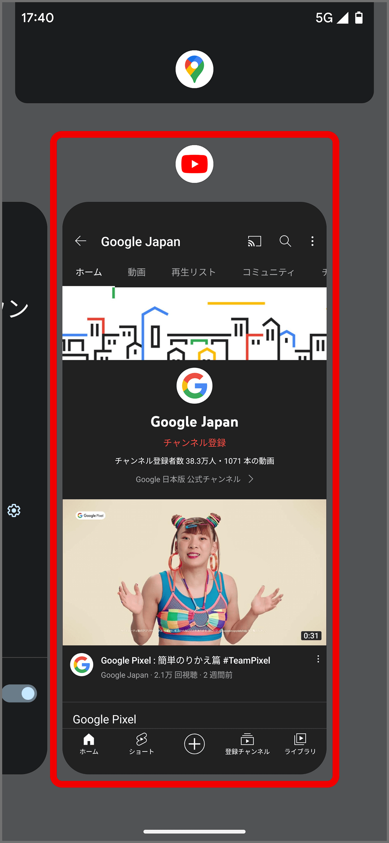Subscribe via the red チャンネル登録 button
389x843 pixels.
coord(194,443)
